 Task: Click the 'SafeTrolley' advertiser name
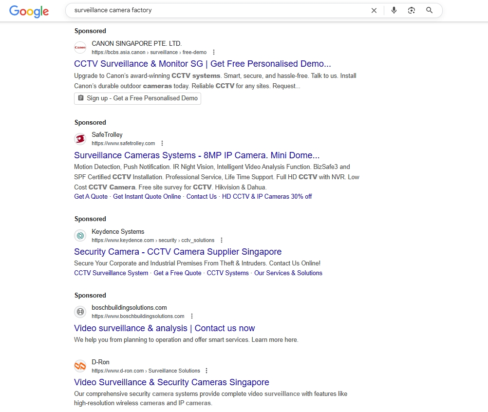[107, 135]
